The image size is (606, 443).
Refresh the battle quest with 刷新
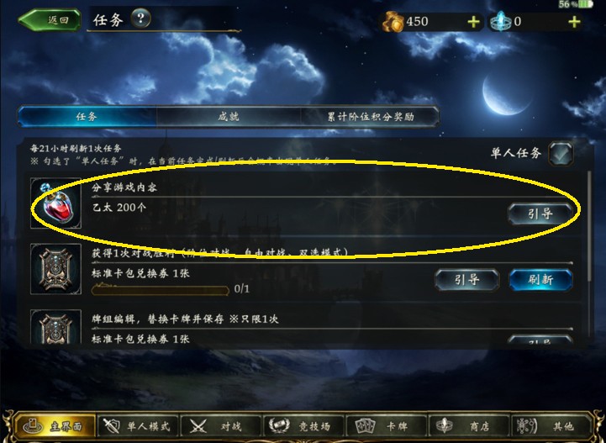click(x=540, y=280)
